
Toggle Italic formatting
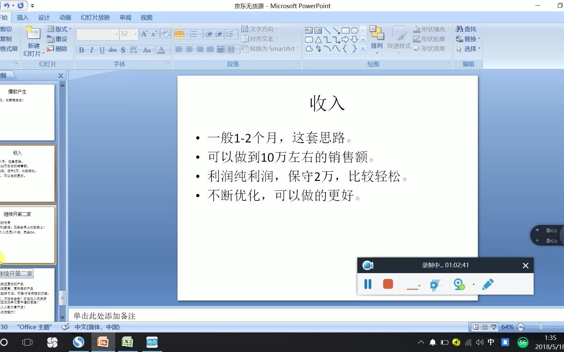coord(92,50)
